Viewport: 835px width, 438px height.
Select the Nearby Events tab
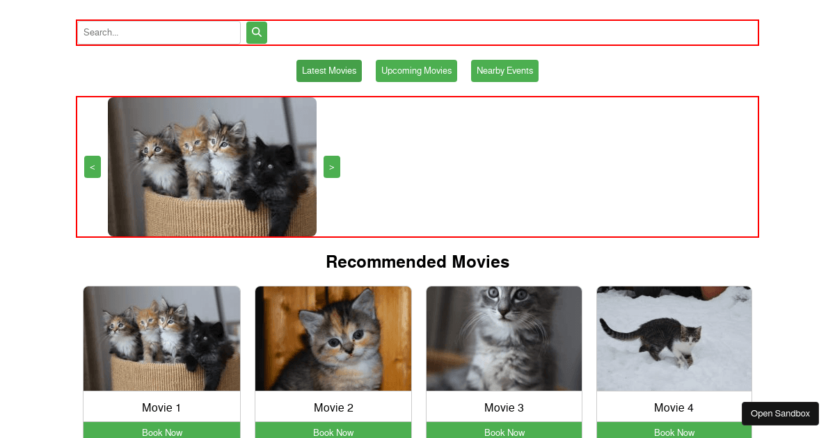(504, 71)
